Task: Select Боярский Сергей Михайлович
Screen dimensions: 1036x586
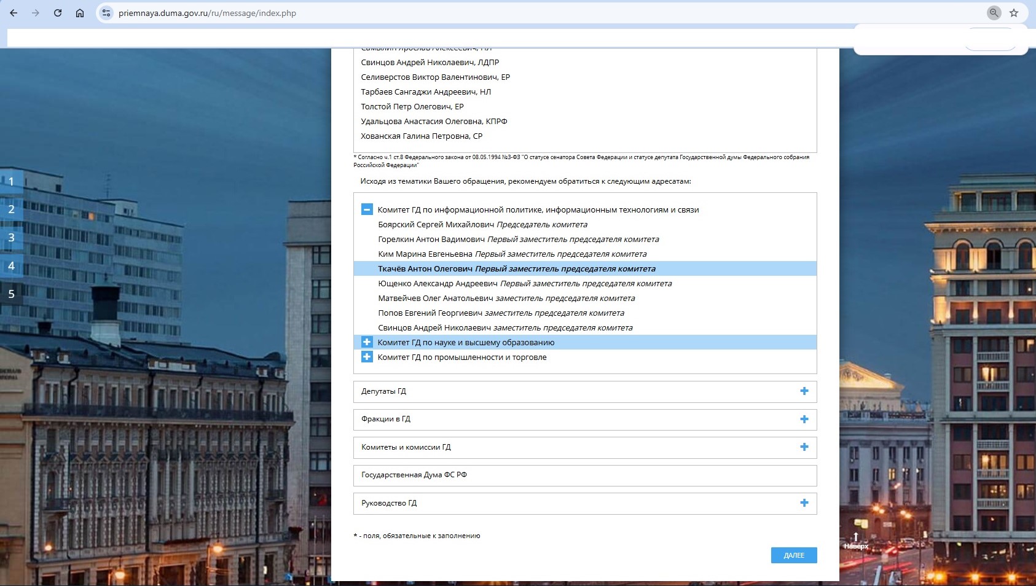Action: click(x=482, y=225)
